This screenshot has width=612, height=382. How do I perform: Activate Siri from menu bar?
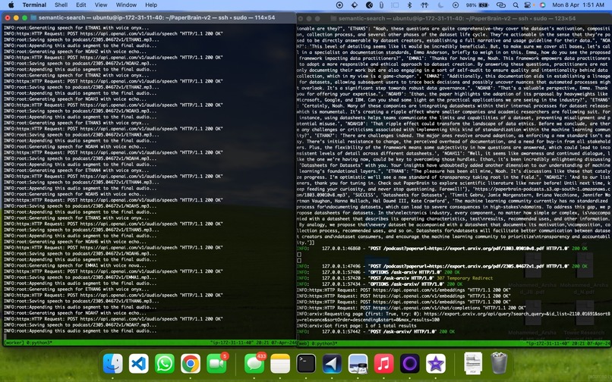(x=542, y=5)
